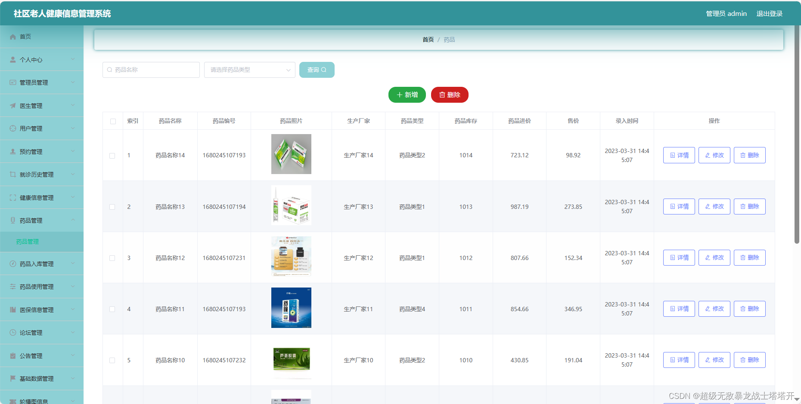Click the 管理员 admin label in header
This screenshot has width=801, height=404.
pyautogui.click(x=726, y=14)
